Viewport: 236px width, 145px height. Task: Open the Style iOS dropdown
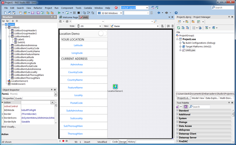89,26
